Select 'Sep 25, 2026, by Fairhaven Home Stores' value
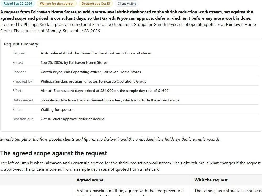The height and width of the screenshot is (196, 262). pos(74,62)
